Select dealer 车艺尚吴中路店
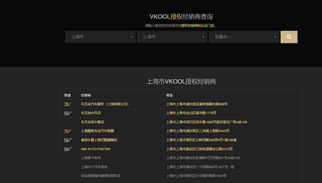Image resolution: width=322 pixels, height=183 pixels. click(92, 122)
